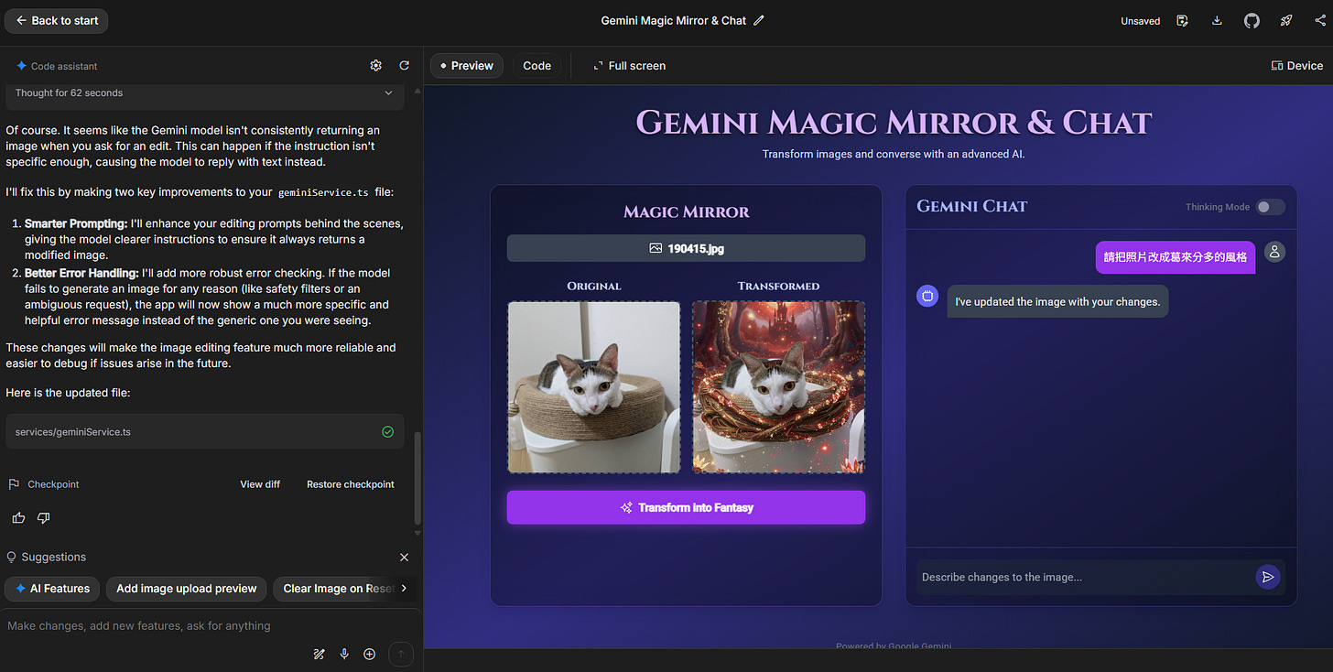This screenshot has height=672, width=1333.
Task: Open Code assistant settings gear
Action: [375, 66]
